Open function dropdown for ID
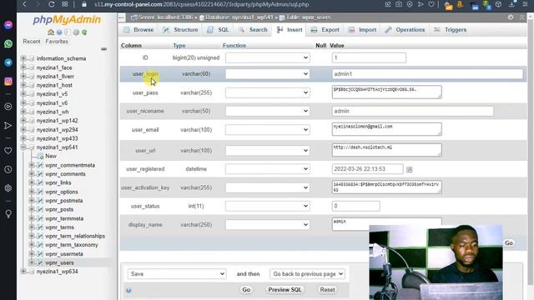 tap(267, 57)
